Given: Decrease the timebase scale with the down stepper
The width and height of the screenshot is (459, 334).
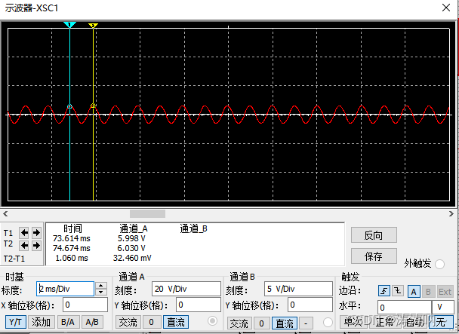Looking at the screenshot, I should click(x=101, y=292).
